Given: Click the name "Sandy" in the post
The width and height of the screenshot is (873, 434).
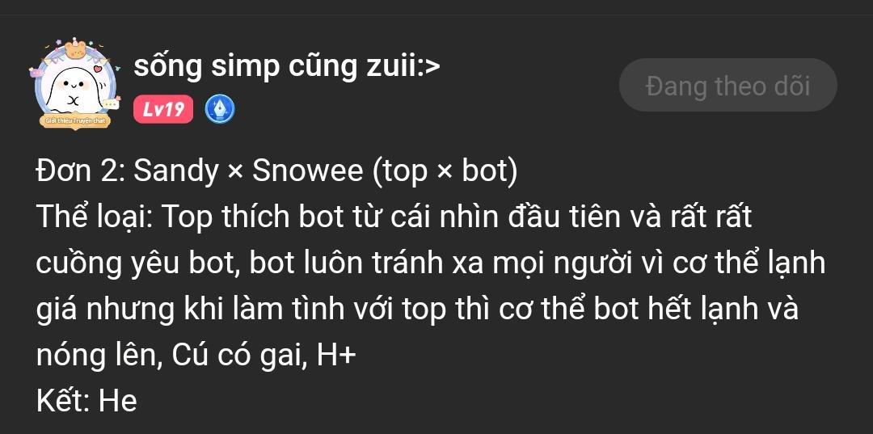Looking at the screenshot, I should 176,172.
